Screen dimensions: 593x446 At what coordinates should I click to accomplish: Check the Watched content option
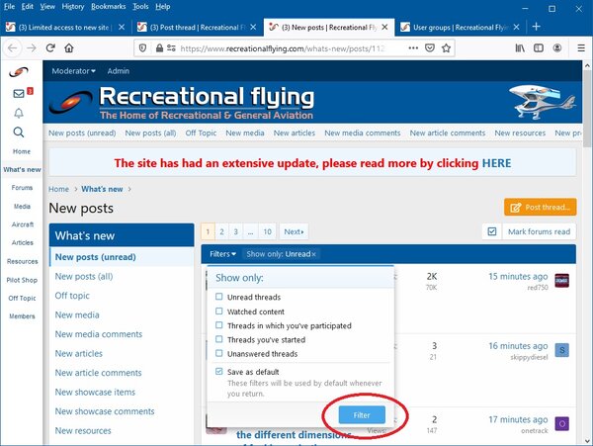coord(219,312)
